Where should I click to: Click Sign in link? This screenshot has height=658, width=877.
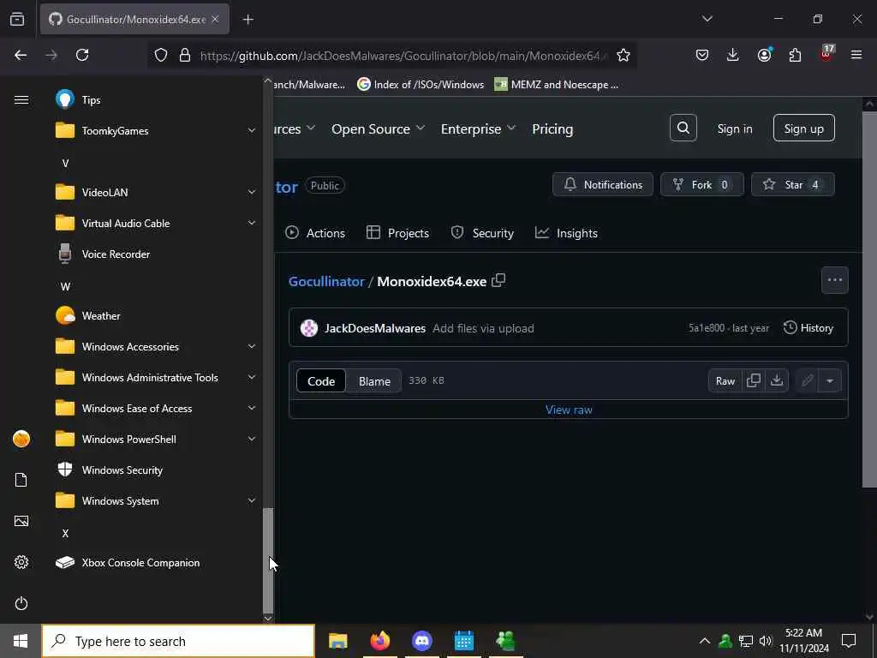[734, 129]
